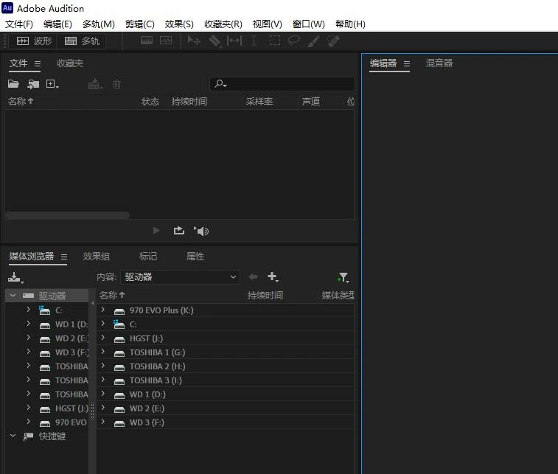The height and width of the screenshot is (474, 558).
Task: Click the back arrow in media browser
Action: tap(254, 276)
